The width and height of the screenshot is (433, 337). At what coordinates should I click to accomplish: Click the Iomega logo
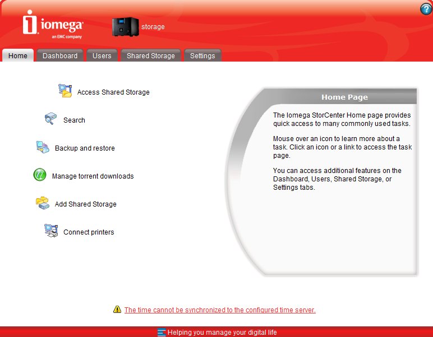[x=53, y=26]
